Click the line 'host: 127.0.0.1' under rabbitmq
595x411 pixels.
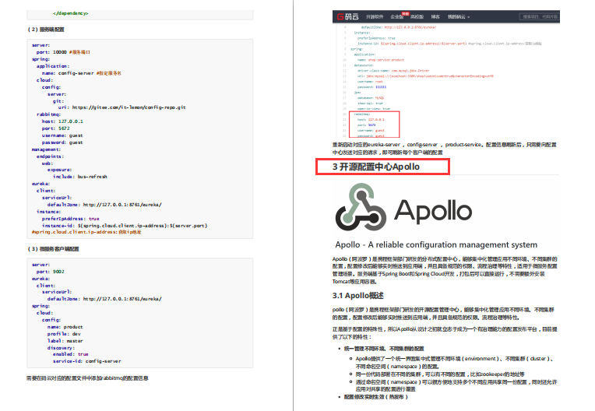pos(62,121)
